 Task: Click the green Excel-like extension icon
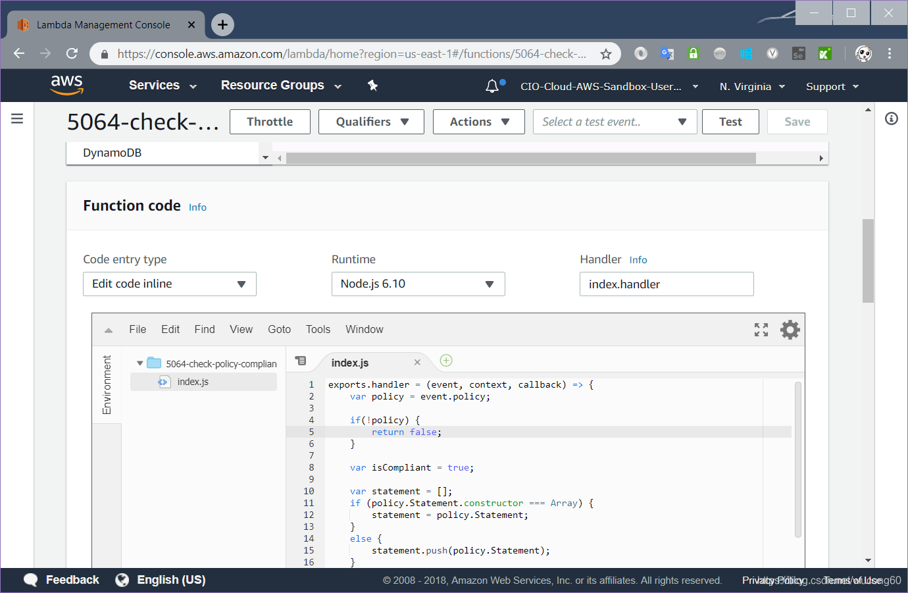[x=824, y=53]
